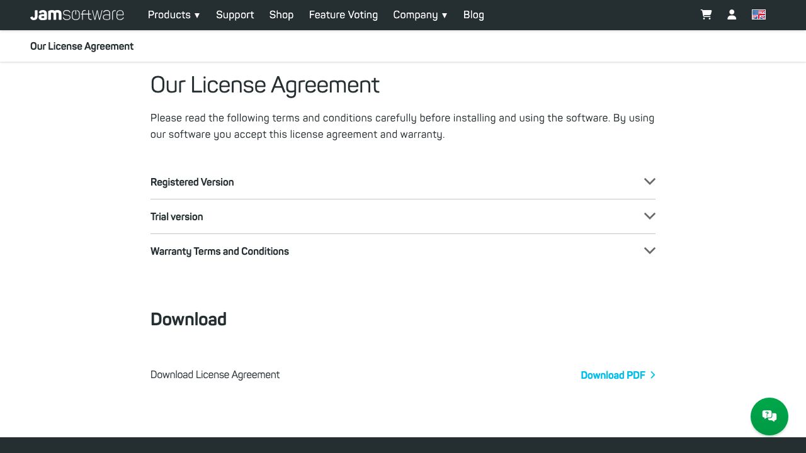Expand the Trial version chevron
This screenshot has width=806, height=453.
650,216
